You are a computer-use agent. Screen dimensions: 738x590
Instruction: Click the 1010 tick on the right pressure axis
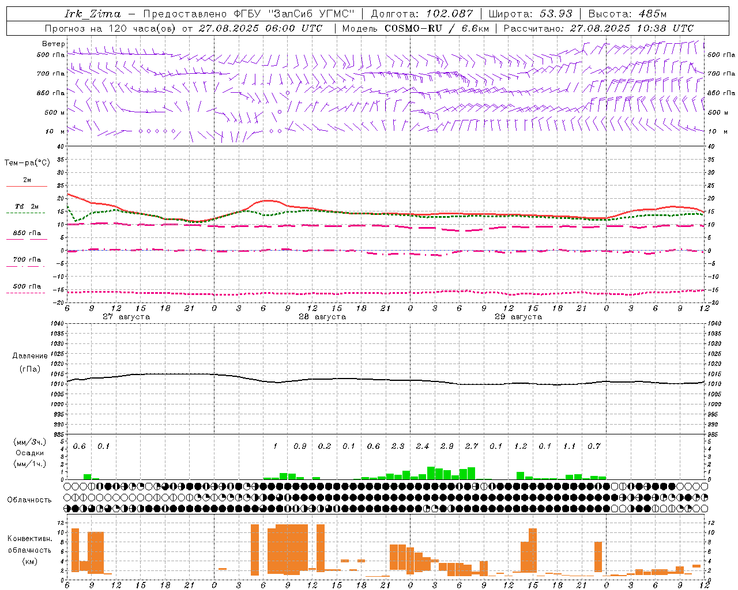(714, 384)
